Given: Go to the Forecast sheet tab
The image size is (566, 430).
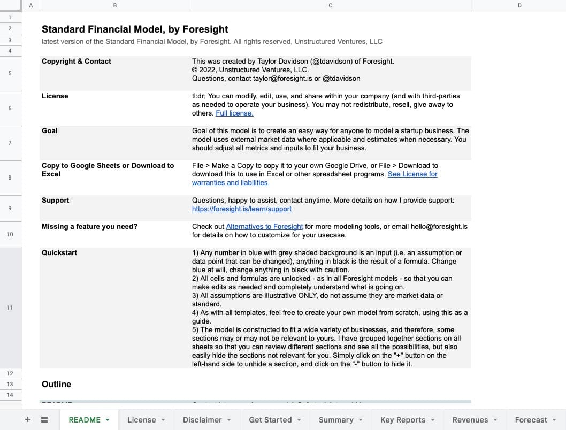Looking at the screenshot, I should coord(531,420).
